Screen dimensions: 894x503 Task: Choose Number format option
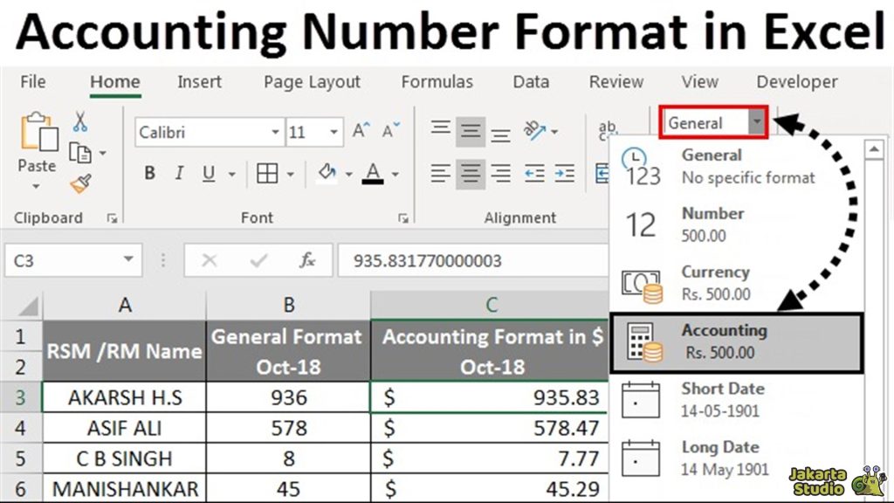(737, 224)
